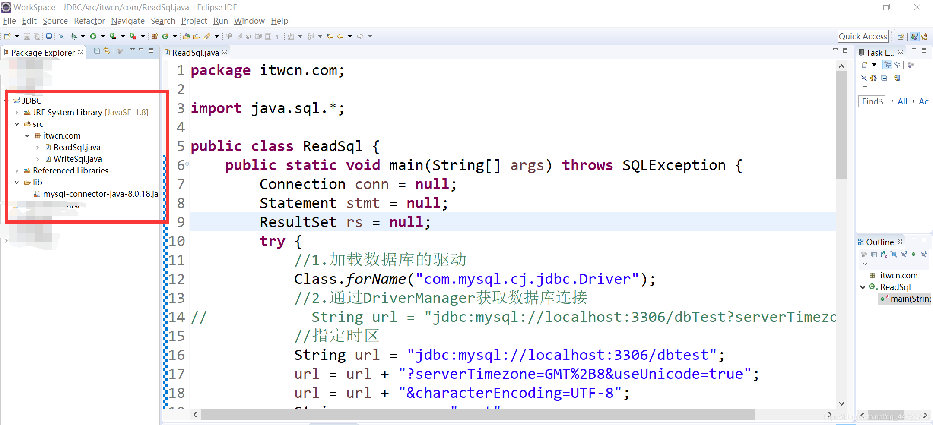Expand the JRE System Library node
The height and width of the screenshot is (425, 933).
point(16,113)
